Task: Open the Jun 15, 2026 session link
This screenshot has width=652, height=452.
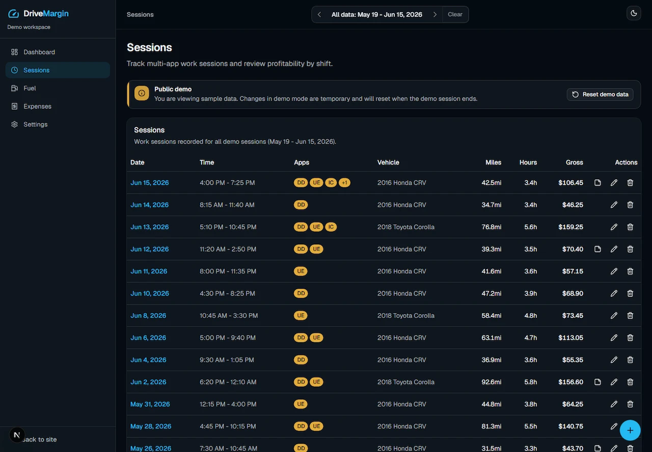Action: pos(149,183)
